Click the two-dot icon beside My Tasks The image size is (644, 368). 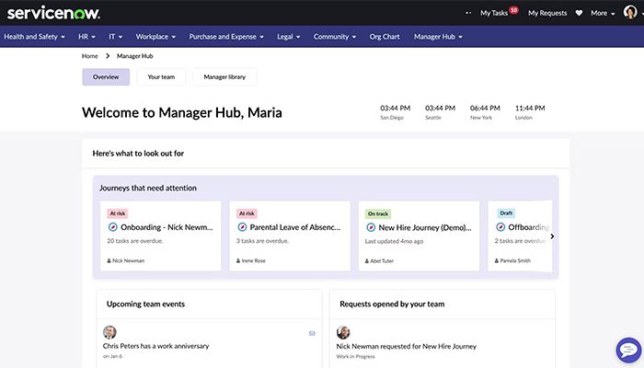[468, 13]
